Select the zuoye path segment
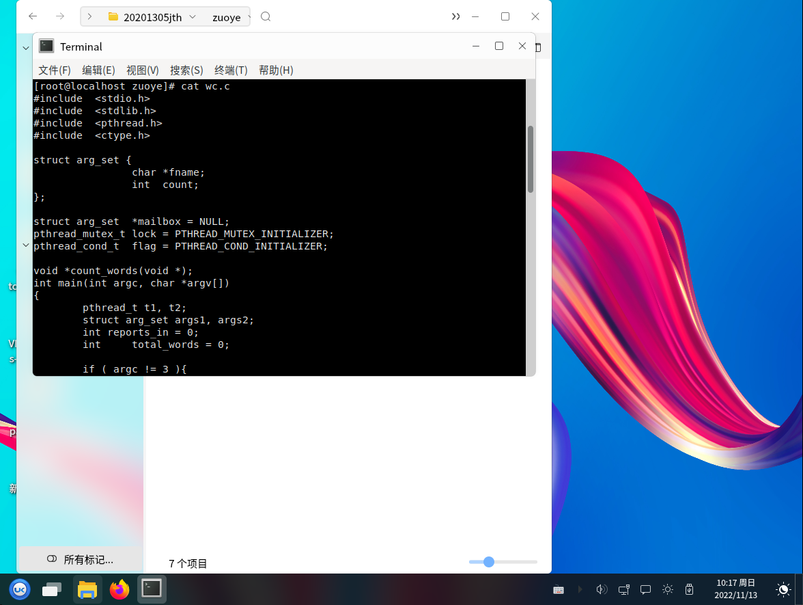The width and height of the screenshot is (803, 605). click(x=227, y=18)
